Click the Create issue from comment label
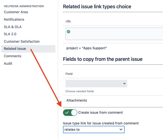 click(101, 113)
